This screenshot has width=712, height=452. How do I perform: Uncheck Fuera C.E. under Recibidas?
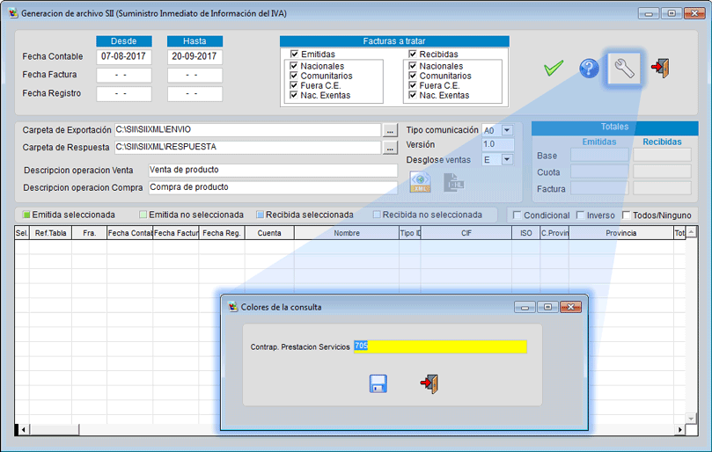413,85
